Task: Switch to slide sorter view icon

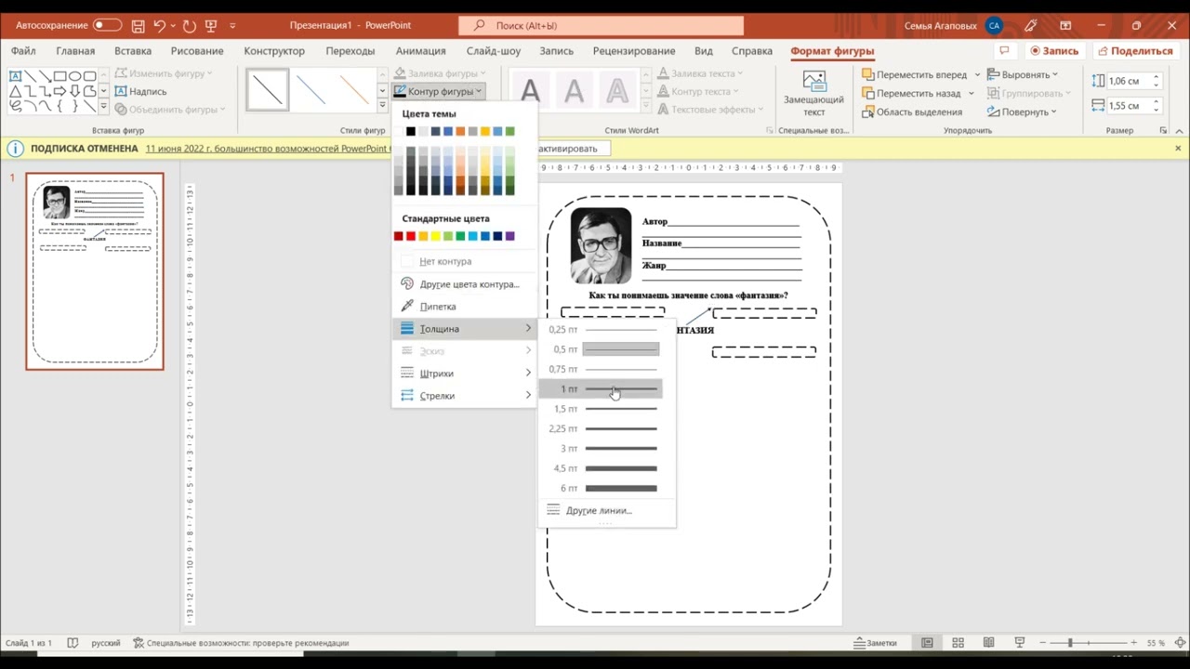Action: click(958, 643)
